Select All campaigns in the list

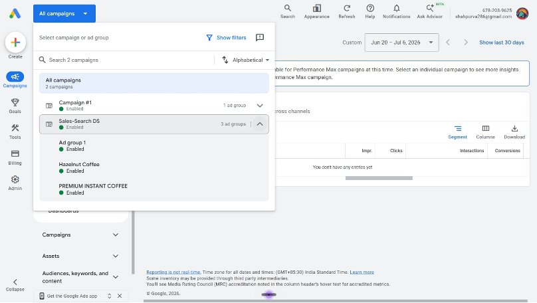(154, 83)
